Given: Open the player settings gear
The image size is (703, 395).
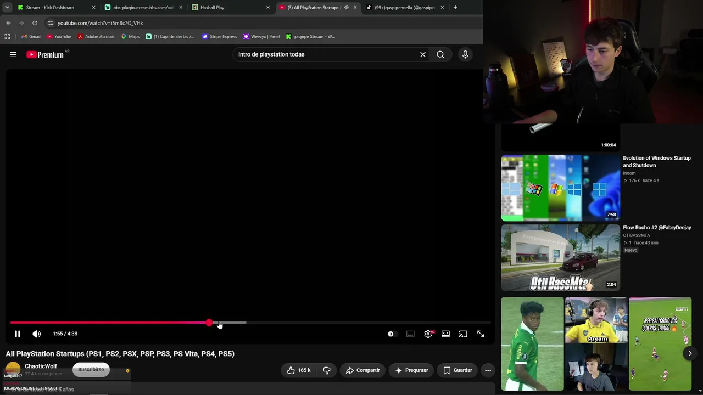Looking at the screenshot, I should (428, 334).
